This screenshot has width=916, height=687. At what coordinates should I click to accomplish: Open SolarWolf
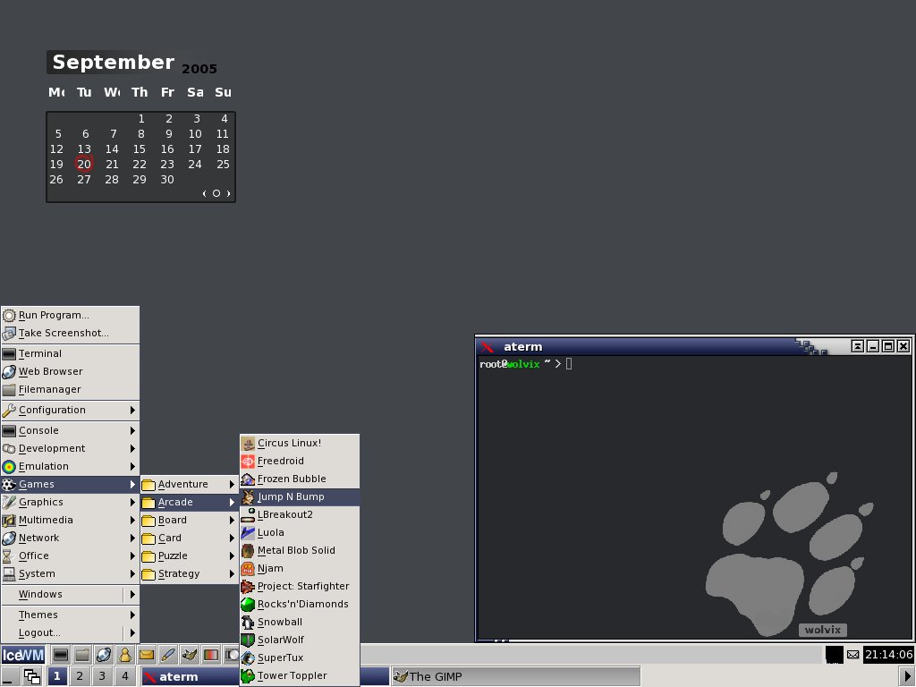299,640
